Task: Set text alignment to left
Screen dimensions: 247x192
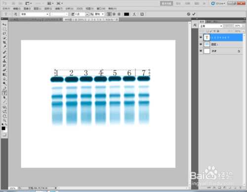Action: tap(109, 14)
